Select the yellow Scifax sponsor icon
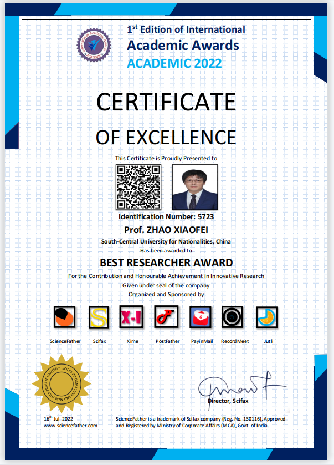334x465 pixels. (x=99, y=317)
